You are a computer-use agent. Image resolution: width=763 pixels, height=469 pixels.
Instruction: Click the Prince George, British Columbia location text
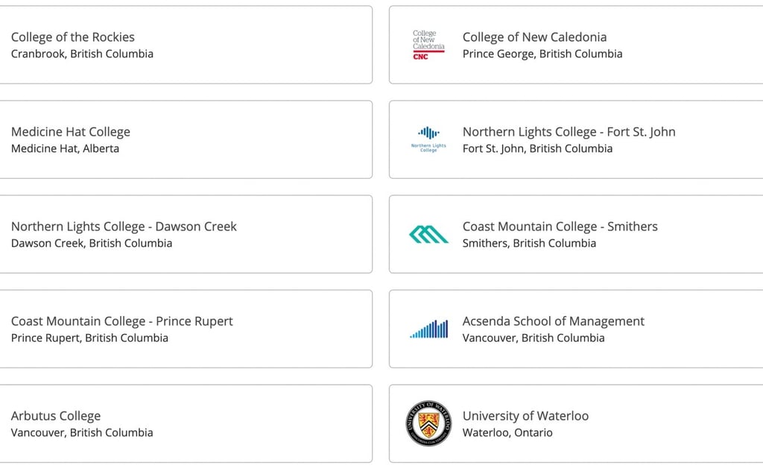tap(542, 54)
